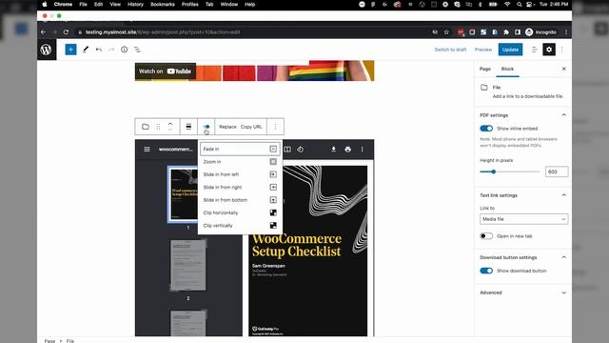Open editor options three-dot menu

(x=562, y=50)
